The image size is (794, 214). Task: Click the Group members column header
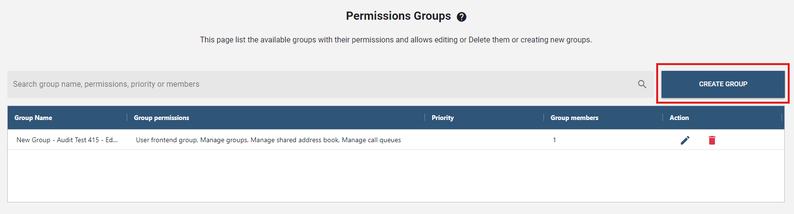point(574,118)
